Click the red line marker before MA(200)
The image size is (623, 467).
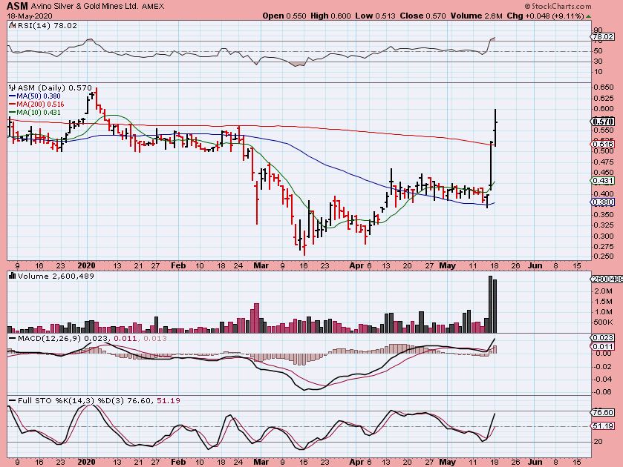pyautogui.click(x=12, y=104)
